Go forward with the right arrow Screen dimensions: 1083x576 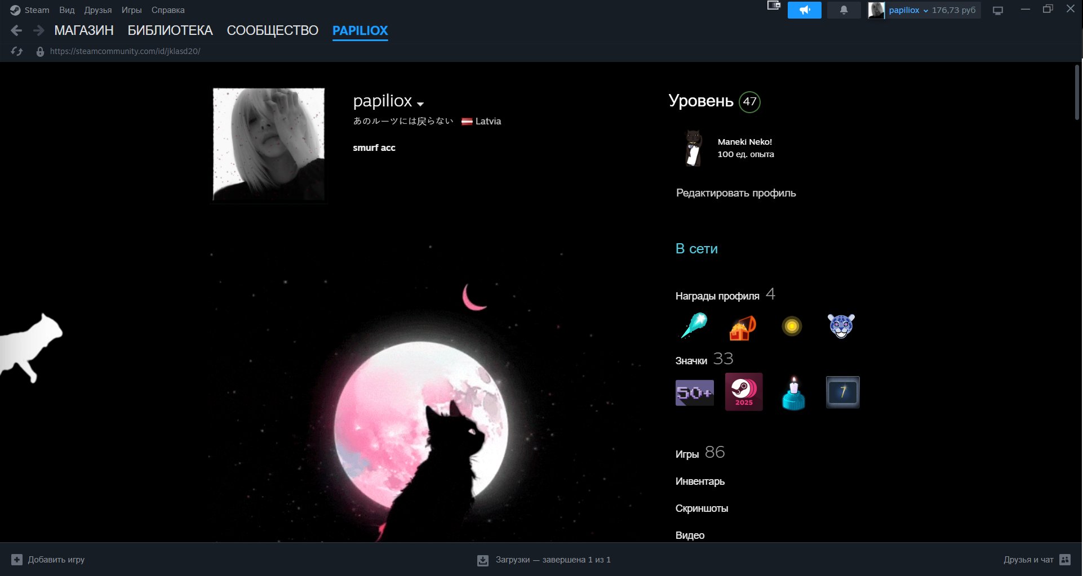click(38, 30)
